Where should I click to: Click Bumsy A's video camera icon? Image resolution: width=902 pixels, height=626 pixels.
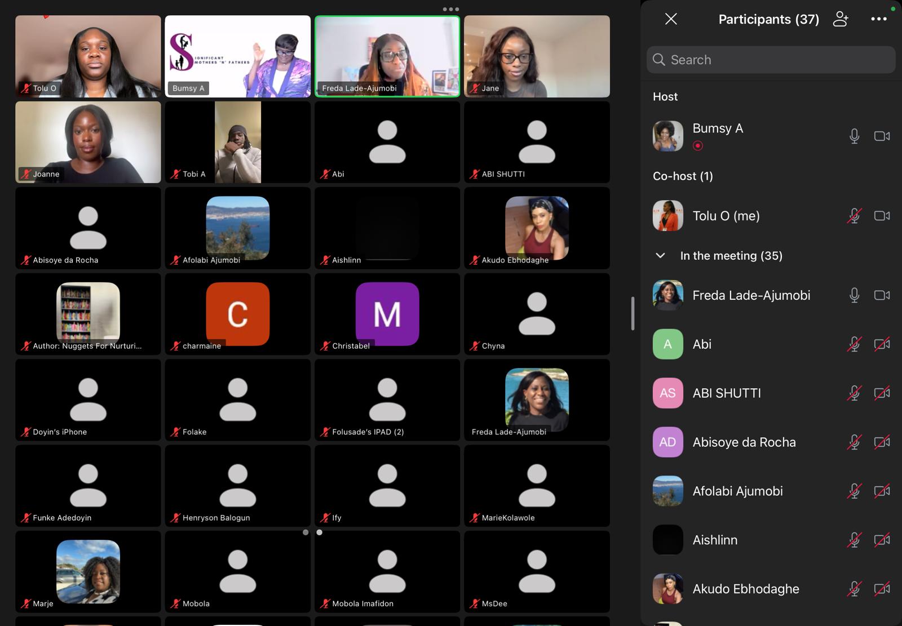click(x=882, y=136)
